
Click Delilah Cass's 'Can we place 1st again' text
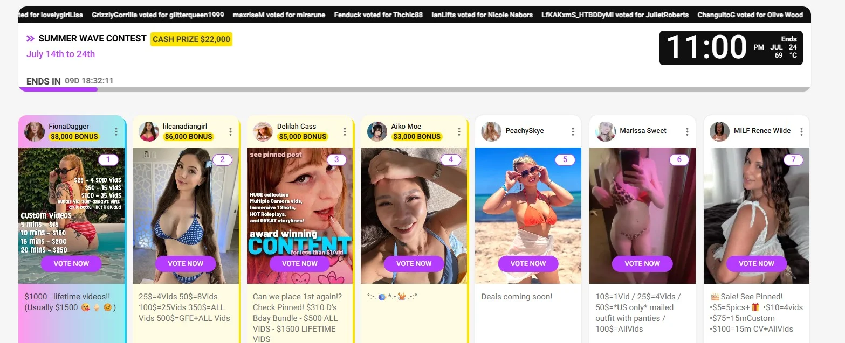298,318
